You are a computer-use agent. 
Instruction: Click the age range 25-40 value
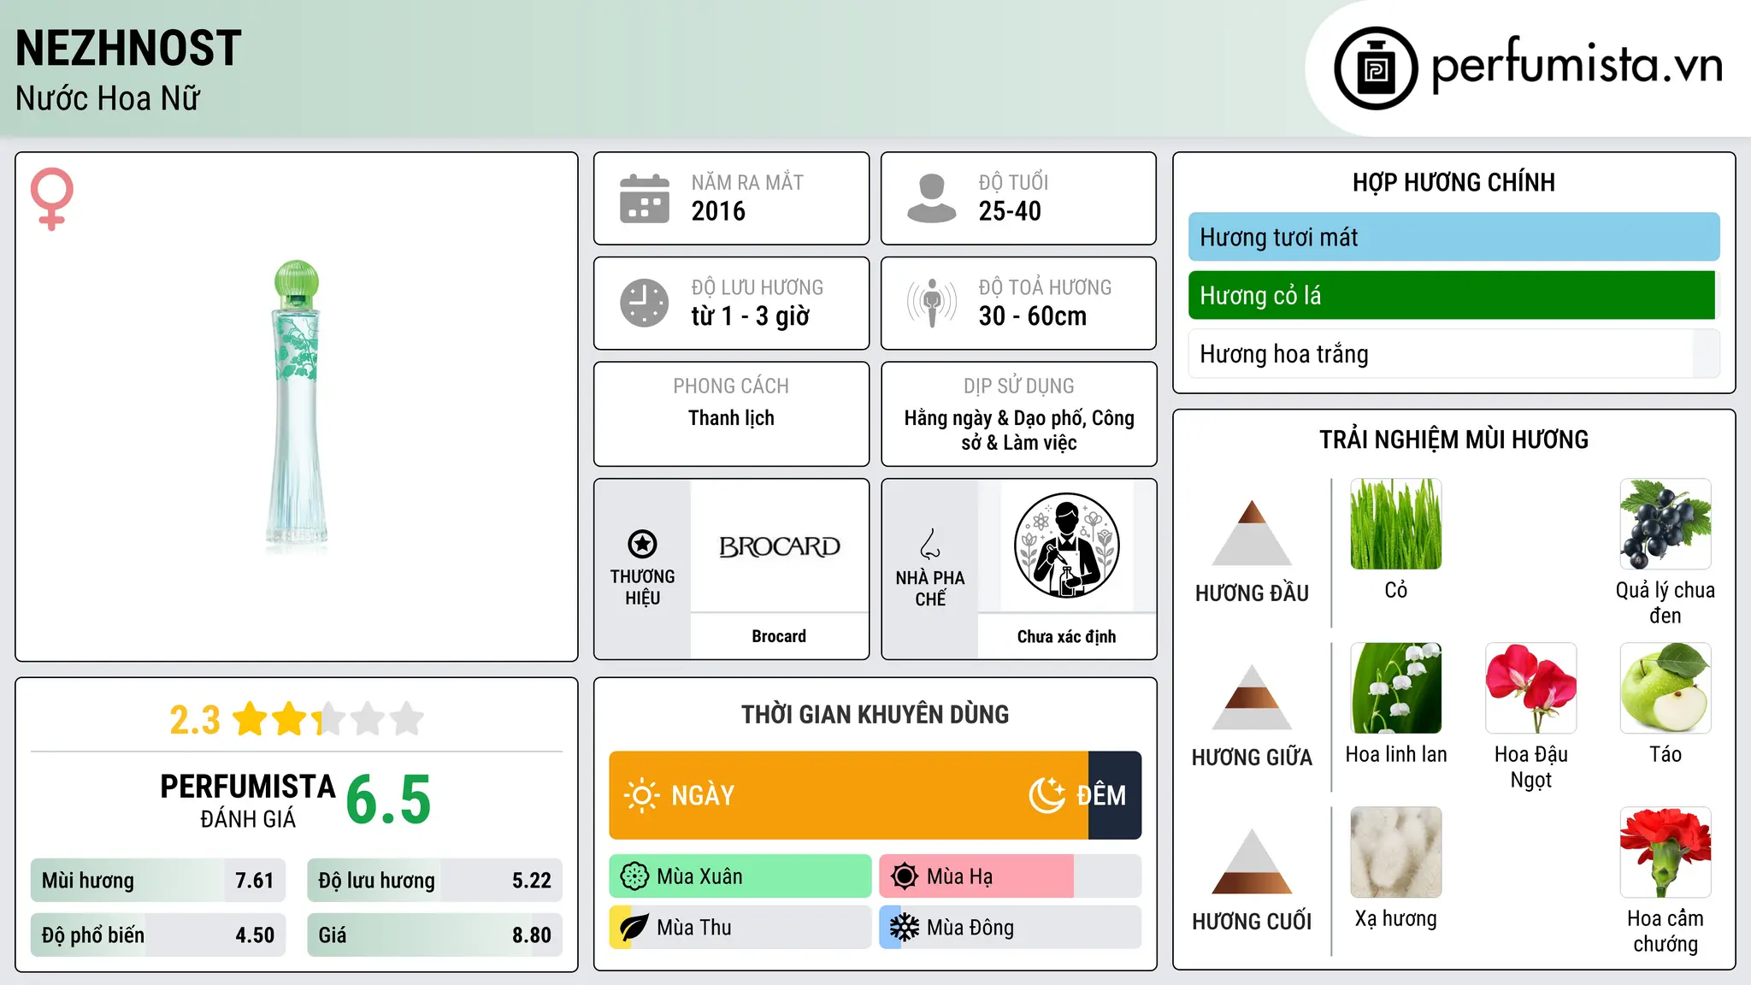point(1010,211)
